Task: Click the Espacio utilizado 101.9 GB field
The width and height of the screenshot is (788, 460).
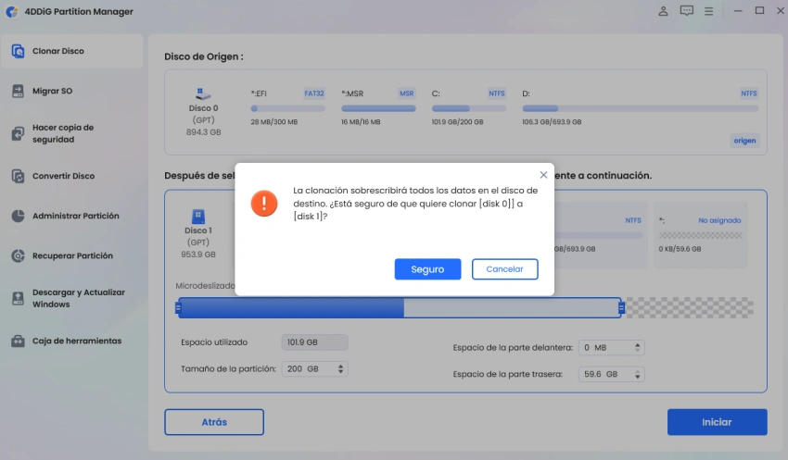Action: 314,342
